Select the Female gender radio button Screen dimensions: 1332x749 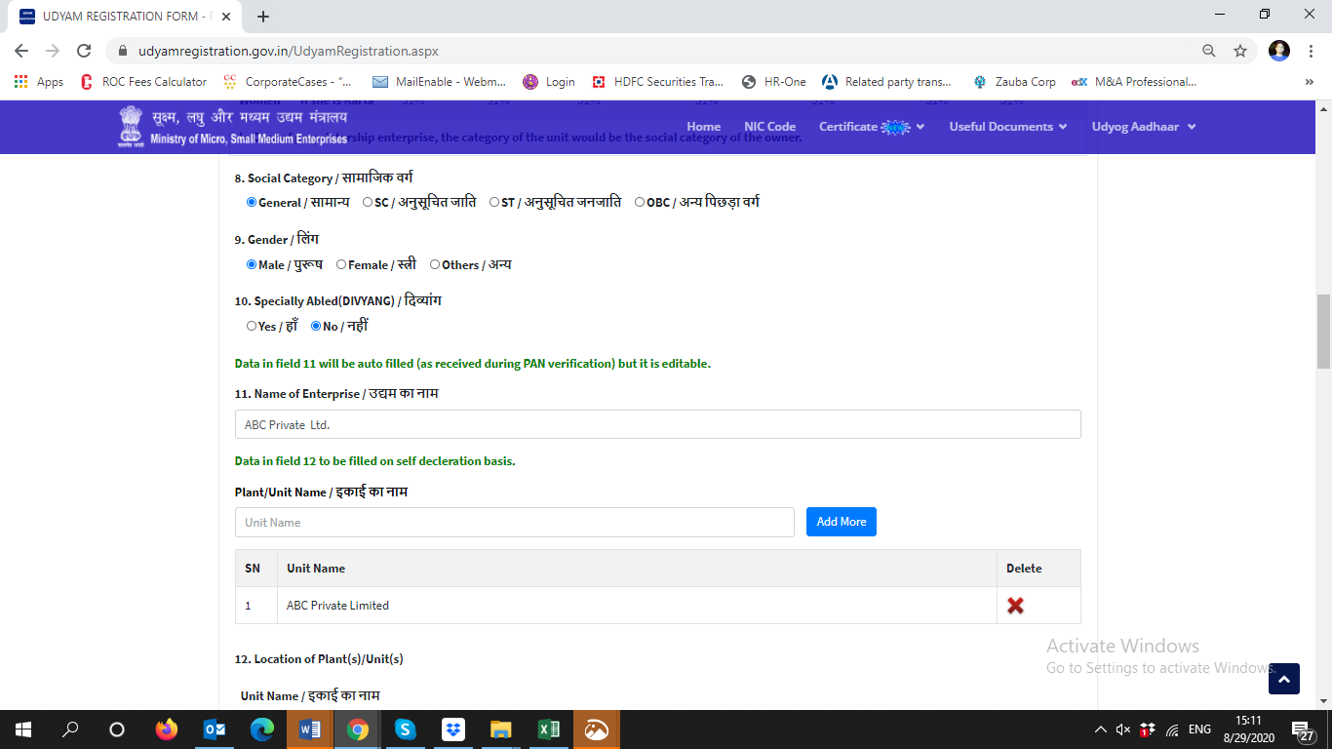(x=341, y=264)
